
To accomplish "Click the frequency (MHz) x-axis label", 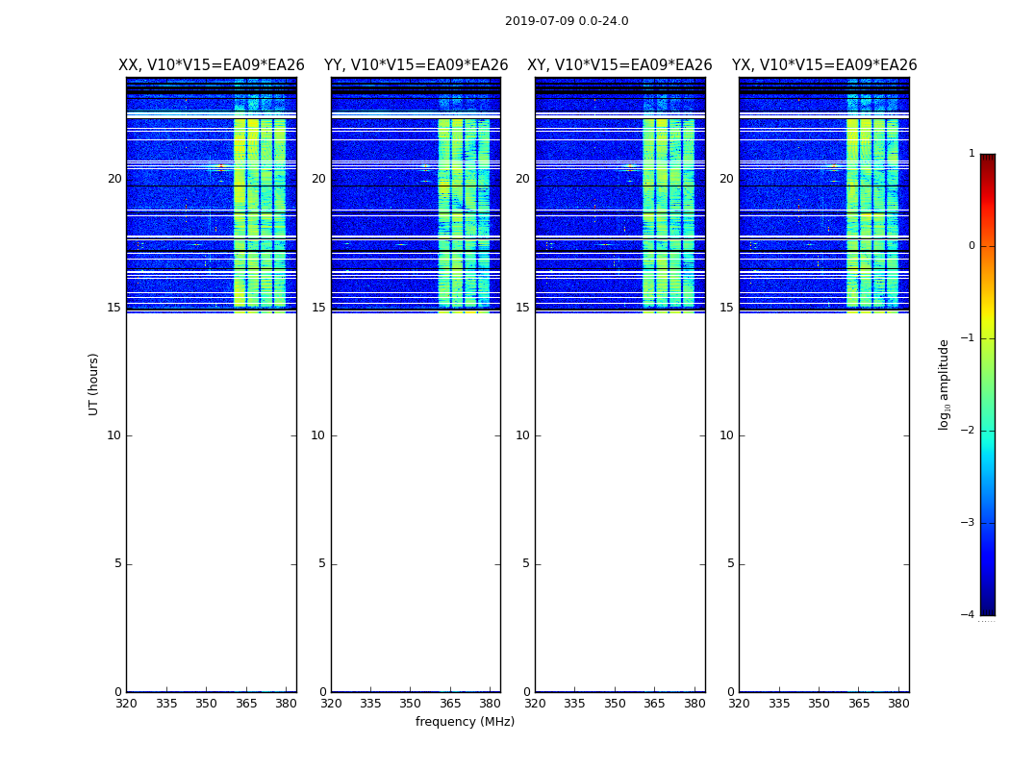I will pos(465,722).
